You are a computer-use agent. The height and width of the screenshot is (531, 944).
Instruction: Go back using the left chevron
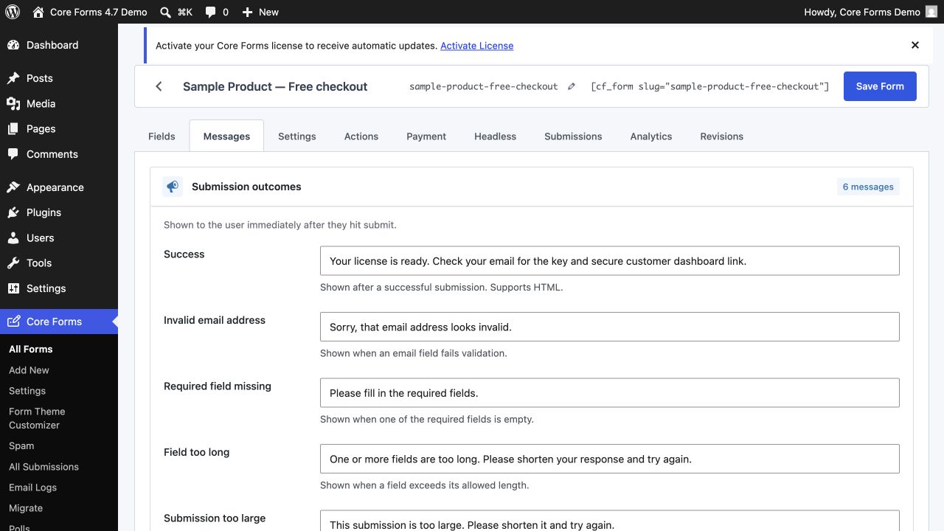pyautogui.click(x=159, y=86)
